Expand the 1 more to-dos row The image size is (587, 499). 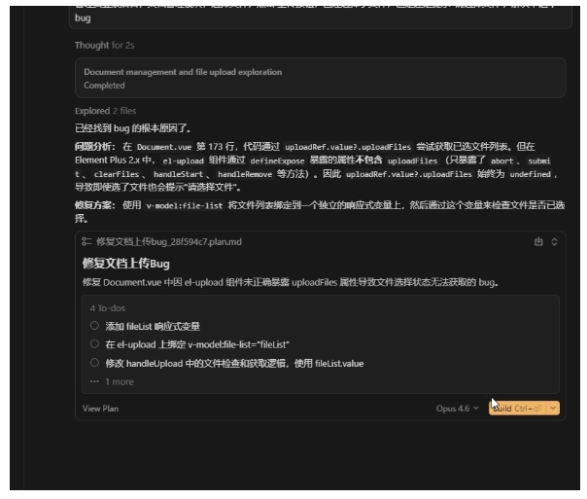point(112,381)
